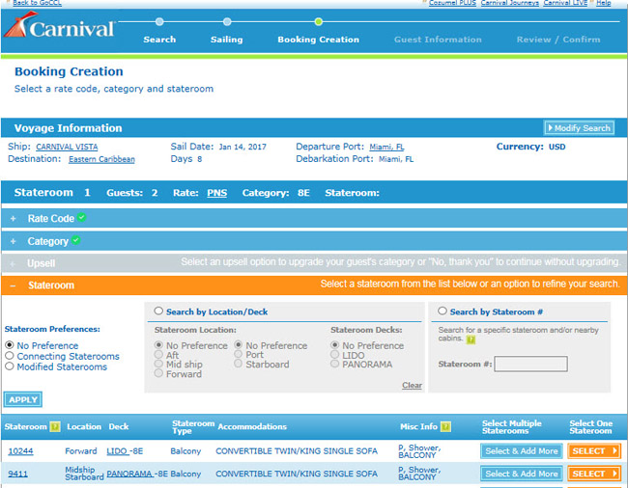Expand the Category section
The height and width of the screenshot is (488, 628).
[x=14, y=241]
